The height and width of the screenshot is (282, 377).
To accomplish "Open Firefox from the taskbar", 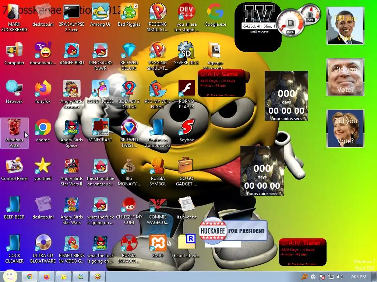I will [47, 277].
